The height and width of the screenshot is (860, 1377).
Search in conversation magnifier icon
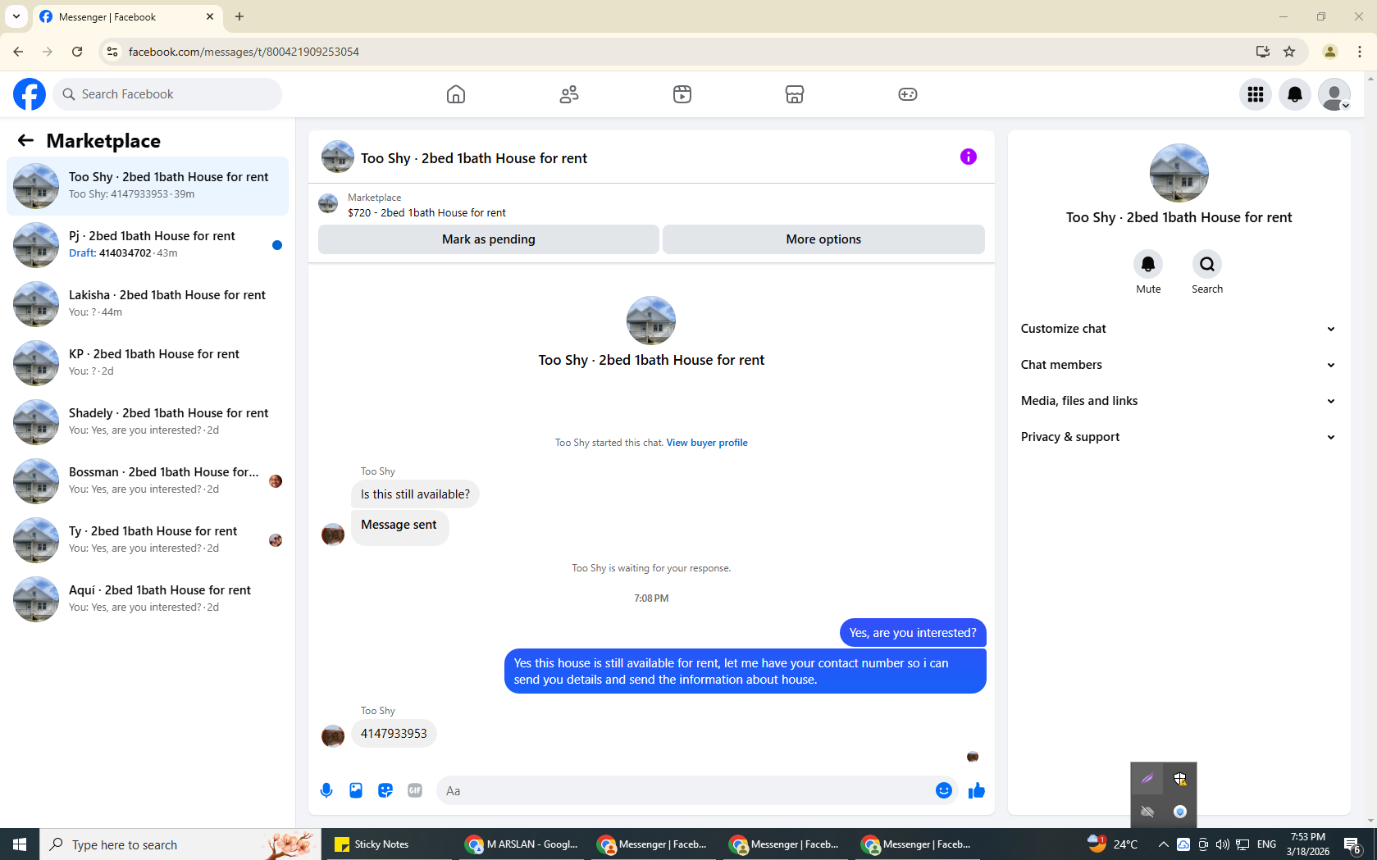[x=1207, y=264]
